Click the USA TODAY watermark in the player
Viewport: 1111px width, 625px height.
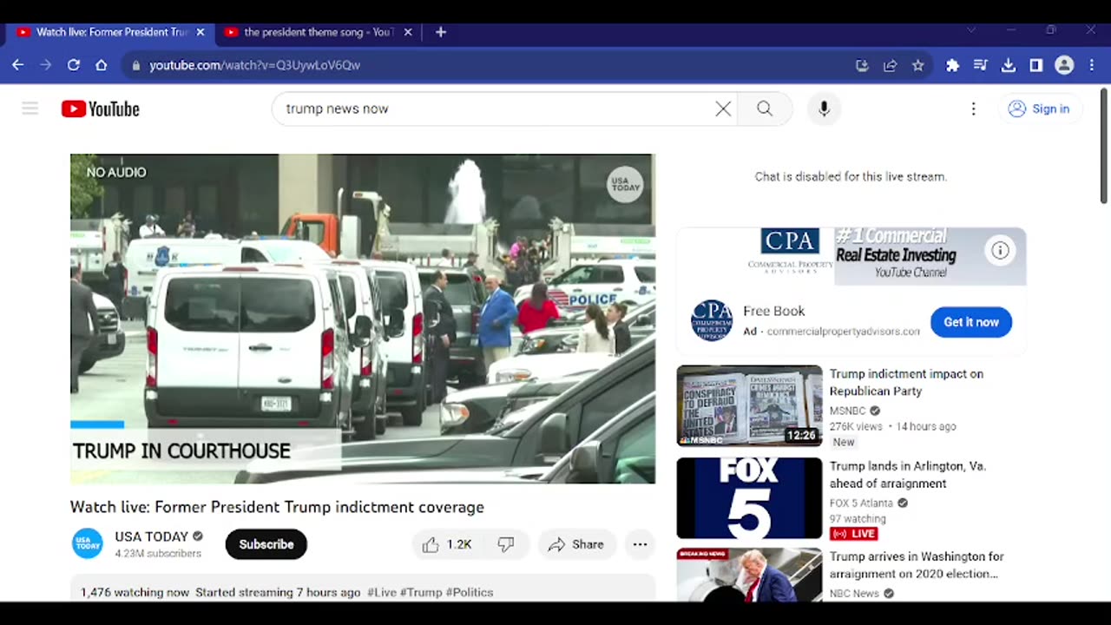[625, 185]
